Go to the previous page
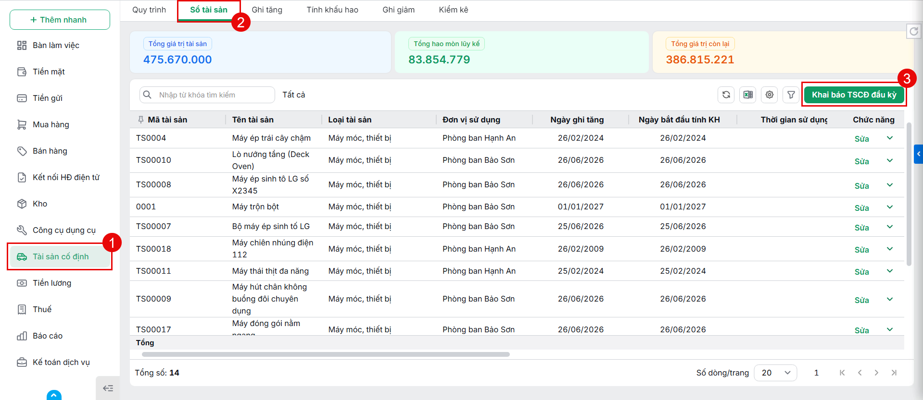 point(860,373)
